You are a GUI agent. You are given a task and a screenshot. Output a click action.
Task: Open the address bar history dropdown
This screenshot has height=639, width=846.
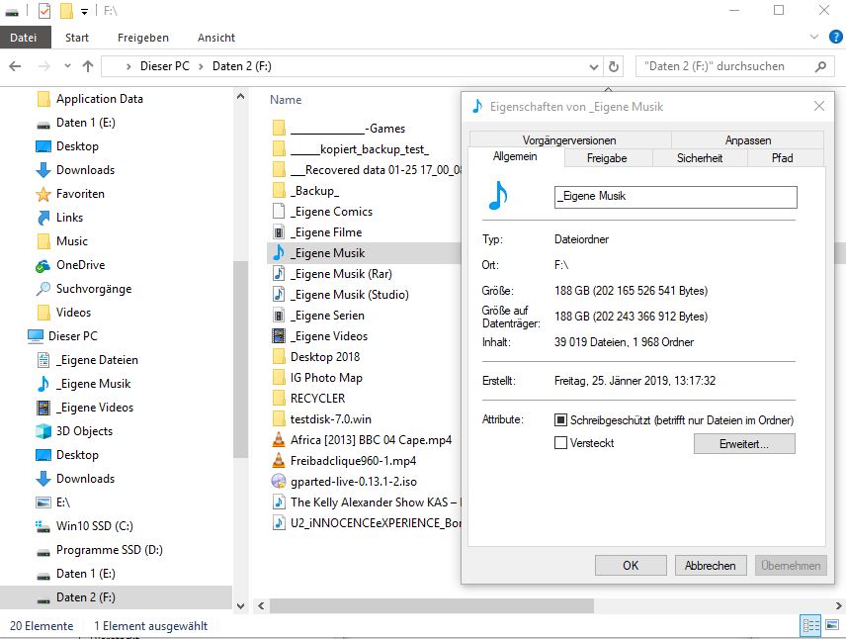[x=594, y=67]
